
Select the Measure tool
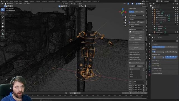(x=3, y=34)
